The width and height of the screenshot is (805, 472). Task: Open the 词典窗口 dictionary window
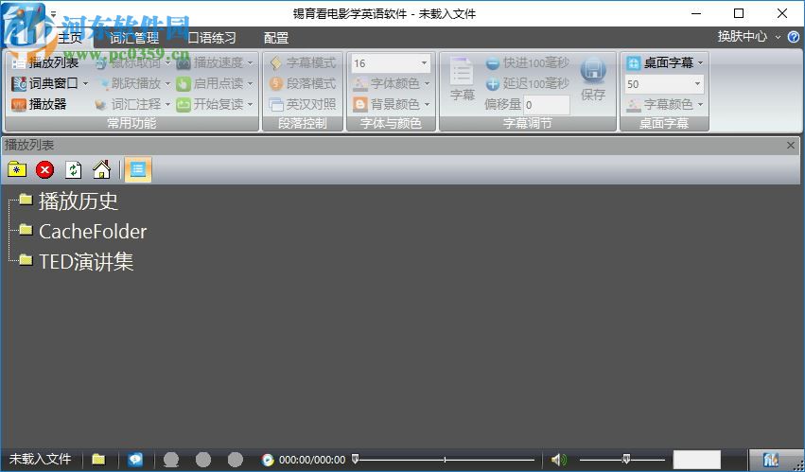click(x=44, y=83)
